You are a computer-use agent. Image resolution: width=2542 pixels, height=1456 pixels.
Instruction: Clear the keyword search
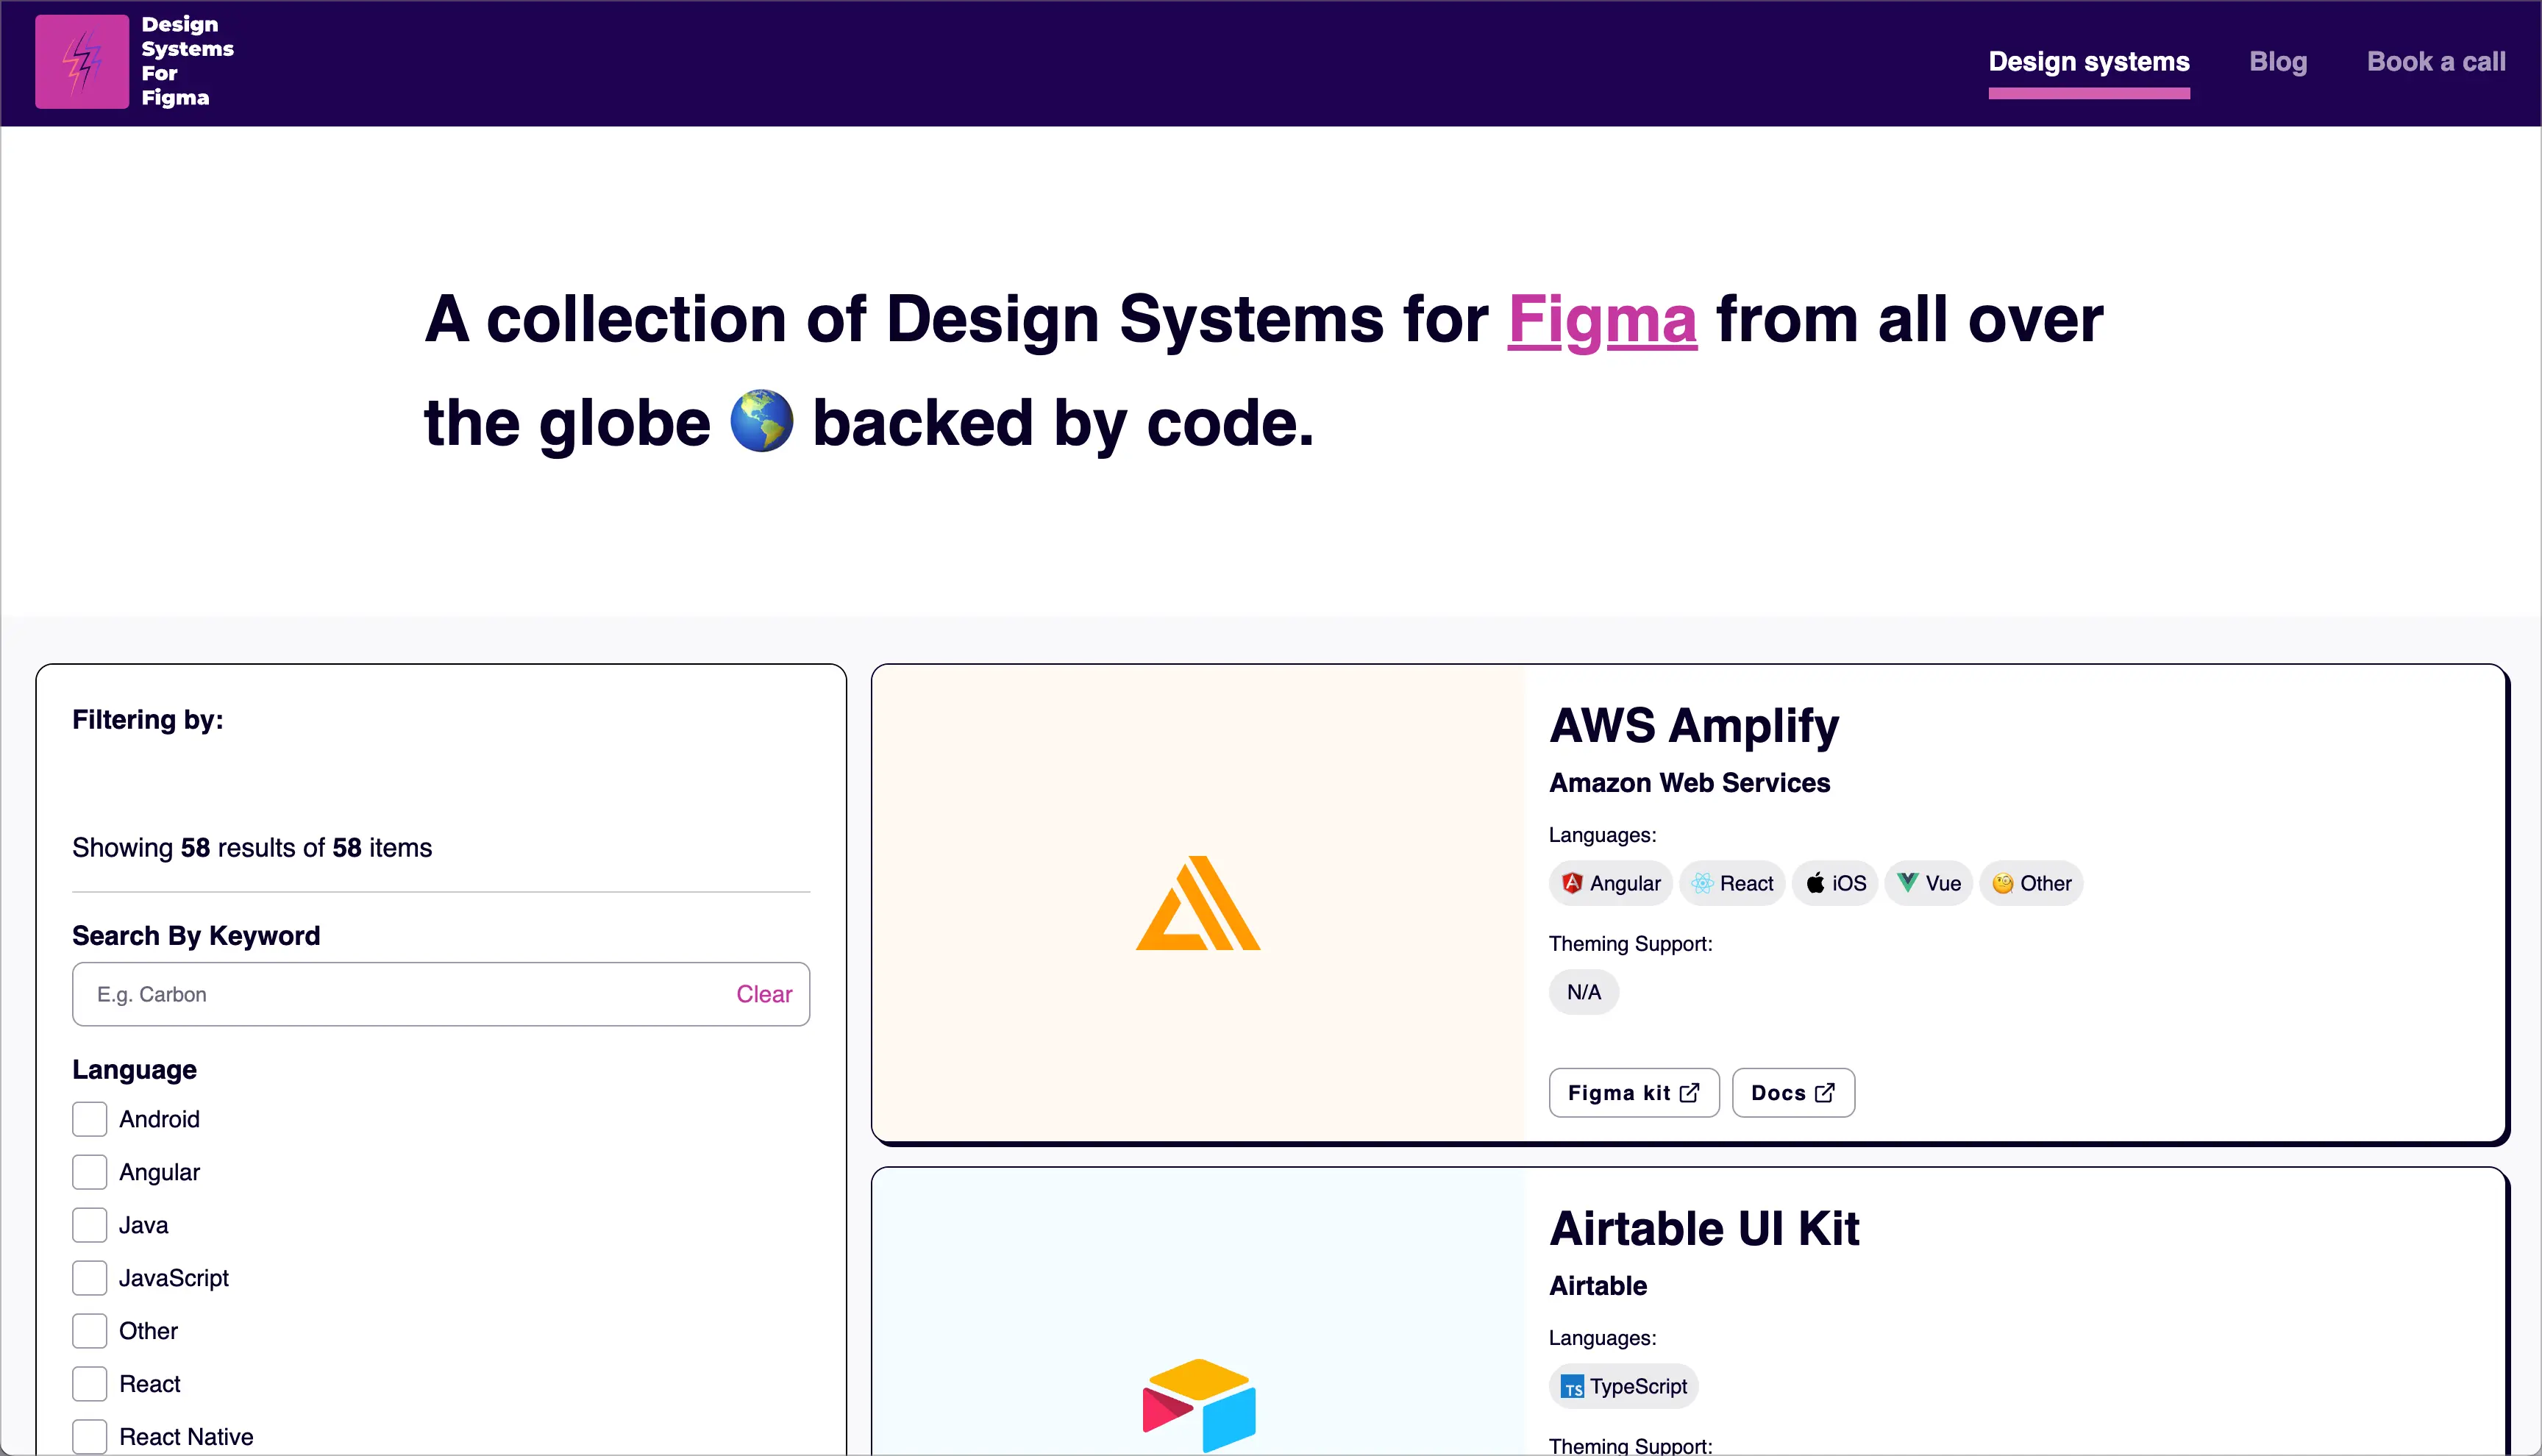click(x=764, y=994)
